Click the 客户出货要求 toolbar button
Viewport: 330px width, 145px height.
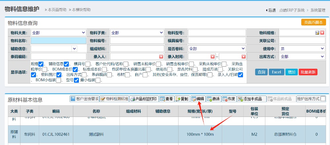(x=85, y=99)
